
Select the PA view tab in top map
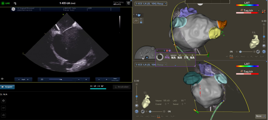pos(231,56)
